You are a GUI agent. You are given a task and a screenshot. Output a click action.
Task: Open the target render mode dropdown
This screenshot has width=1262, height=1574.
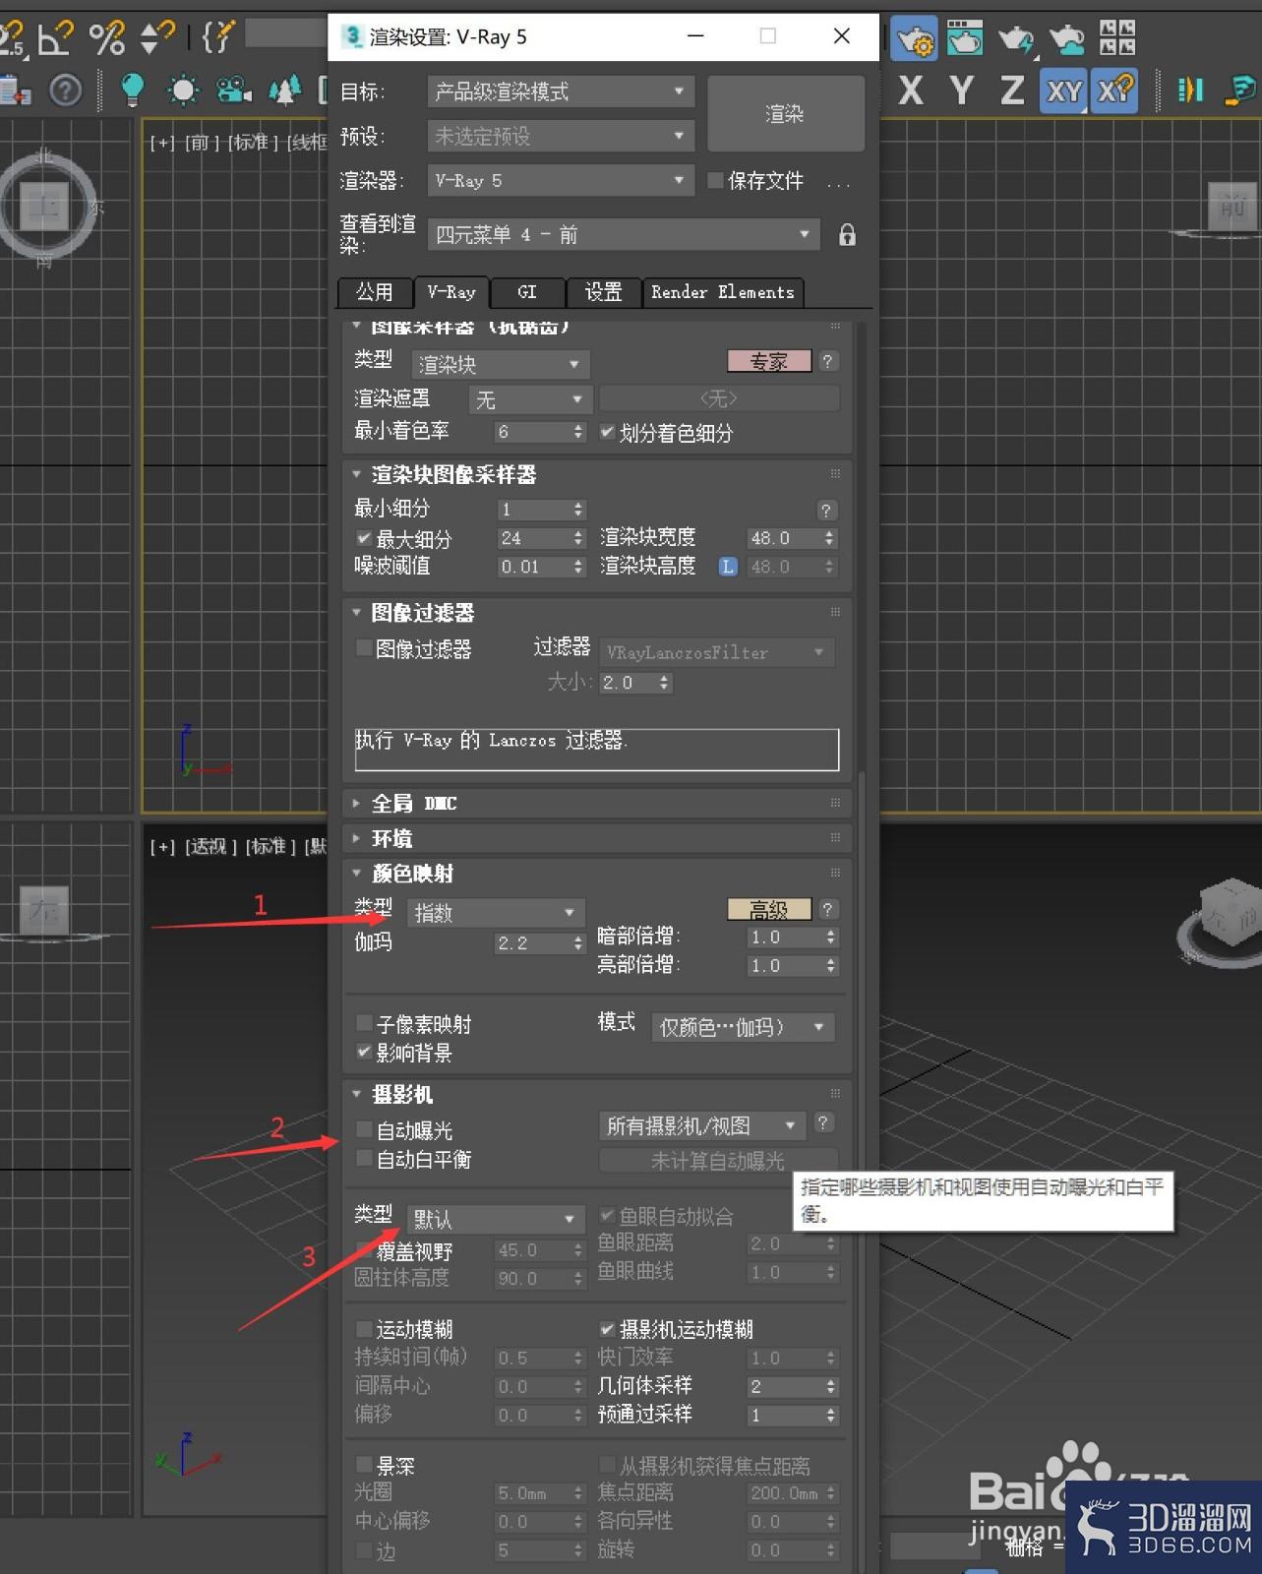click(x=561, y=91)
